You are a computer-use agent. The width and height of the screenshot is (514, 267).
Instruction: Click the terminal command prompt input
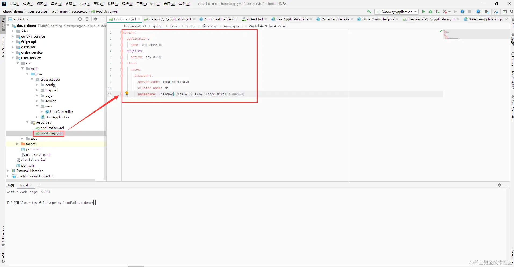tap(95, 203)
